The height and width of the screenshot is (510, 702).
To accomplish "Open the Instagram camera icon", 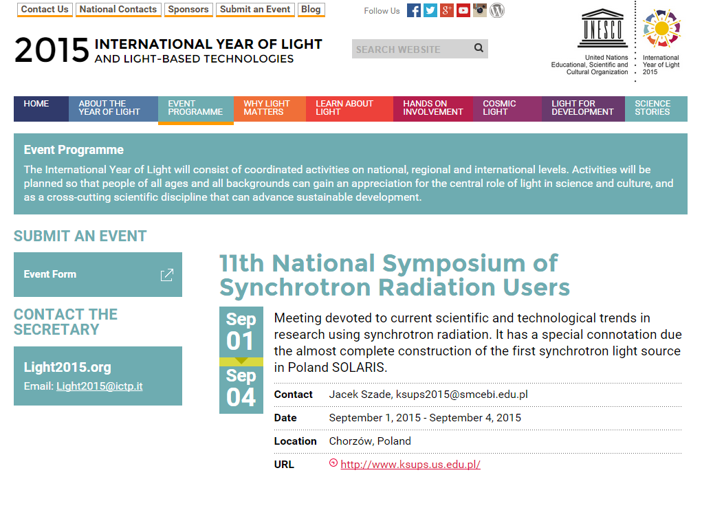I will coord(480,10).
